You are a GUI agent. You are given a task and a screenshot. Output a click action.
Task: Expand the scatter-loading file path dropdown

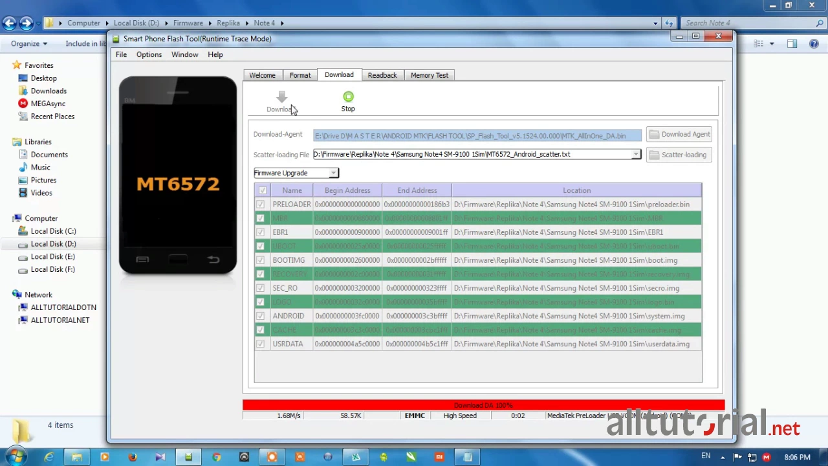[636, 154]
